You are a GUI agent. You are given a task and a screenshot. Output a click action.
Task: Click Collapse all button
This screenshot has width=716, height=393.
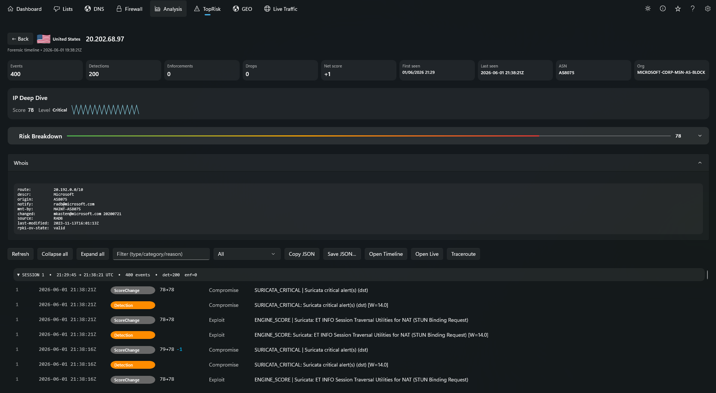[55, 254]
